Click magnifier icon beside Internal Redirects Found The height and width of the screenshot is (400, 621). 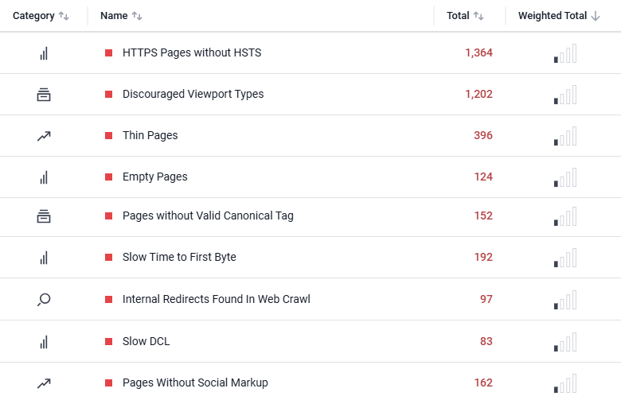[x=44, y=300]
